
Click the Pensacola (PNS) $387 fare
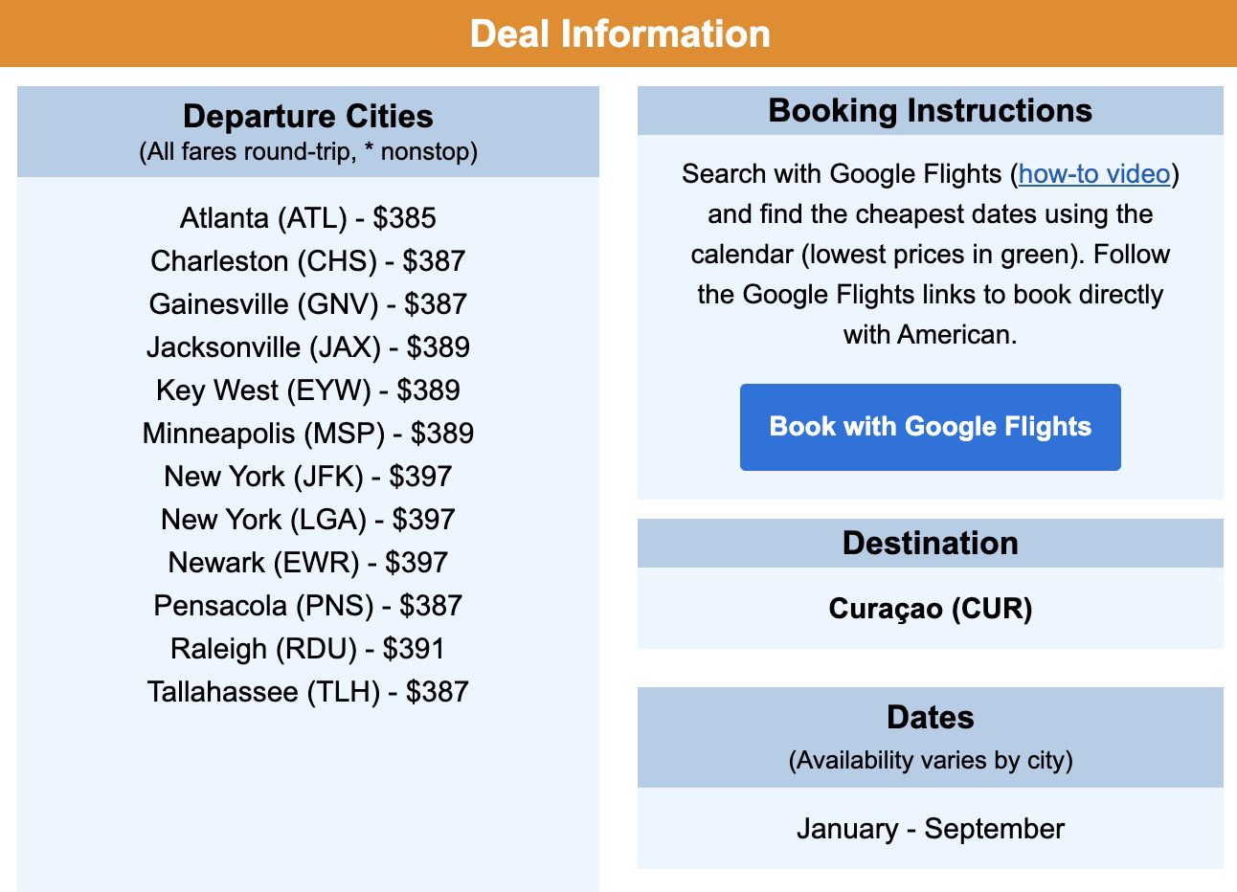(308, 606)
